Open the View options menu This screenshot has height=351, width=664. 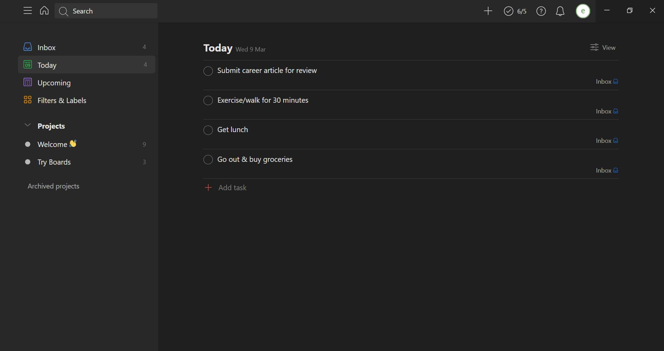coord(603,47)
